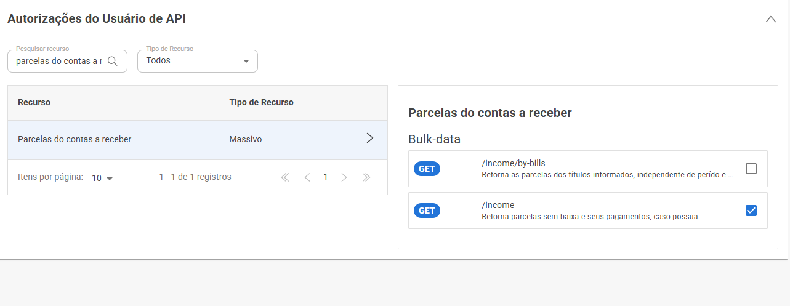Collapse the Autorizações do Usuário de API panel
The height and width of the screenshot is (306, 790).
point(770,19)
